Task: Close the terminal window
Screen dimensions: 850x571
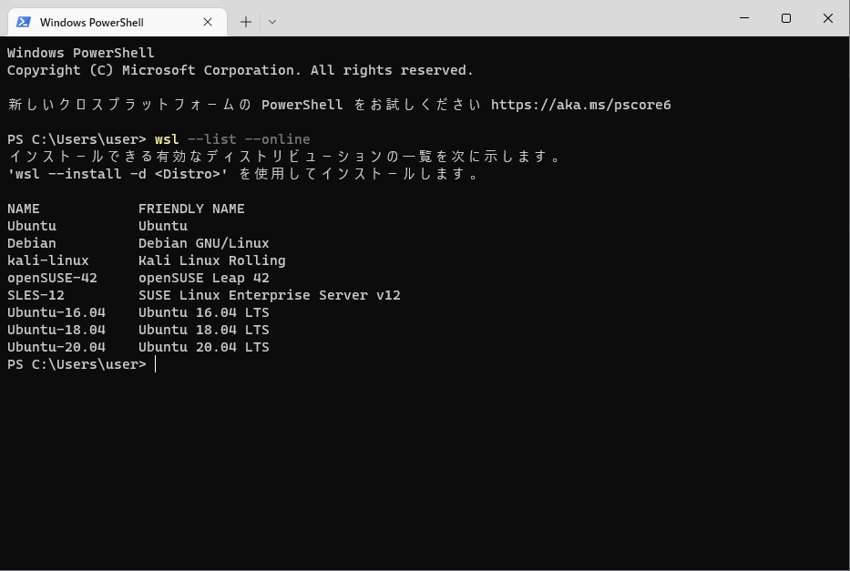Action: tap(828, 18)
